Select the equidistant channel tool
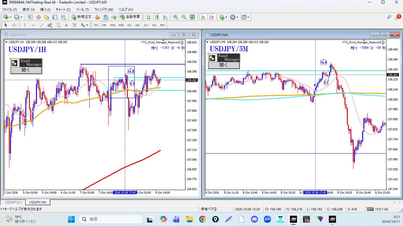This screenshot has height=226, width=403. pos(50,25)
